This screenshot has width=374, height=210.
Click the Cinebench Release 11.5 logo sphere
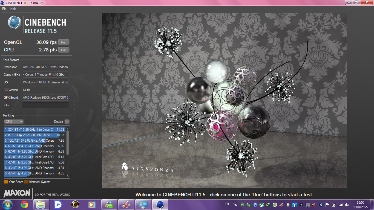click(15, 22)
